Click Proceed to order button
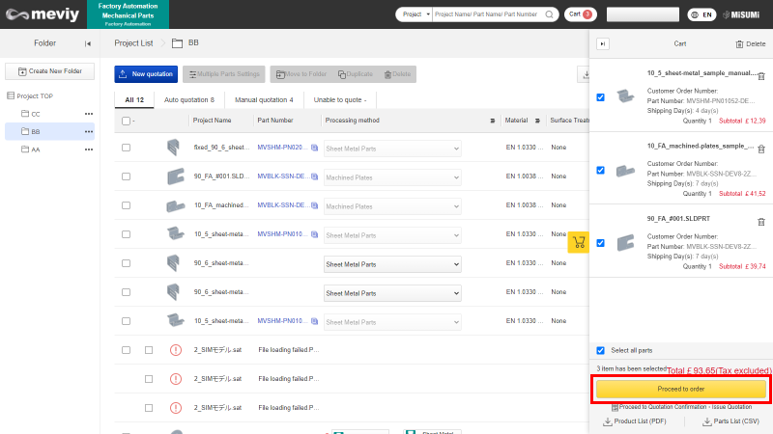This screenshot has width=773, height=434. coord(681,389)
